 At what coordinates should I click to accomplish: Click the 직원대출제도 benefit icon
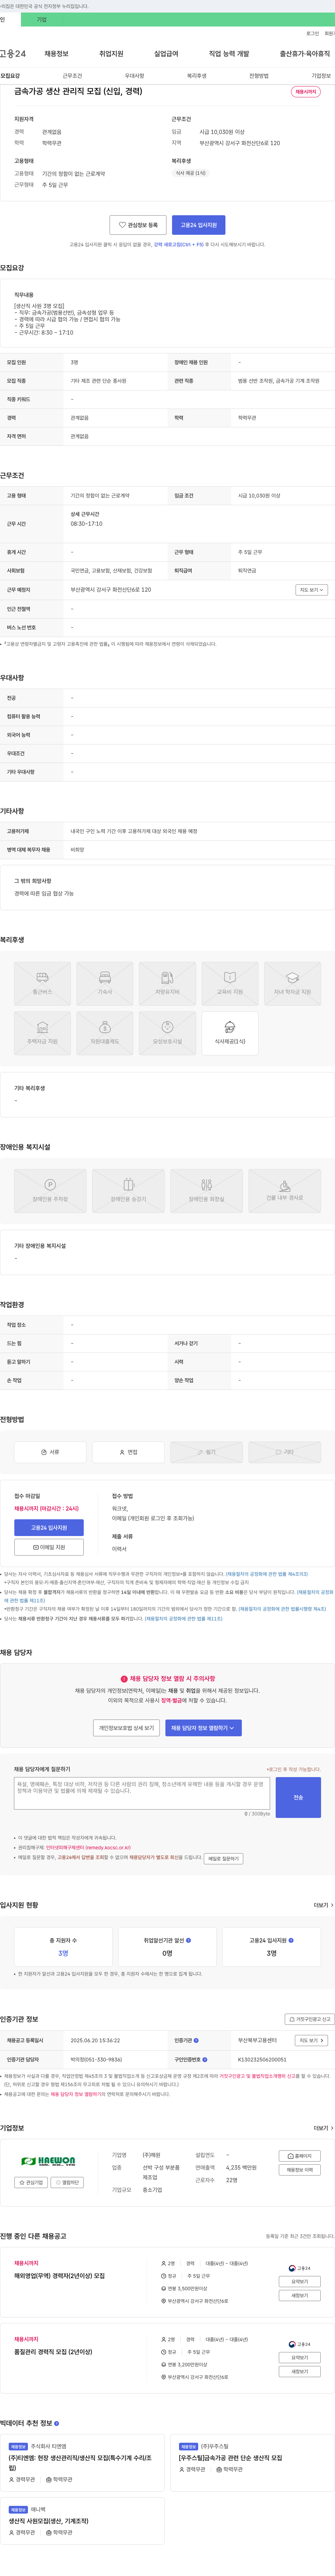click(x=105, y=1033)
